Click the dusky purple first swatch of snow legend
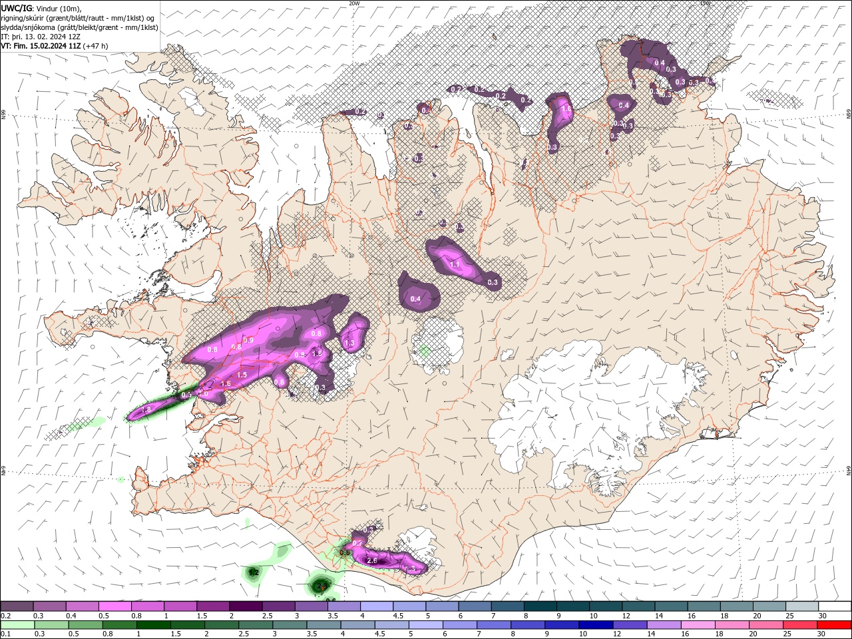The height and width of the screenshot is (639, 852). [17, 606]
